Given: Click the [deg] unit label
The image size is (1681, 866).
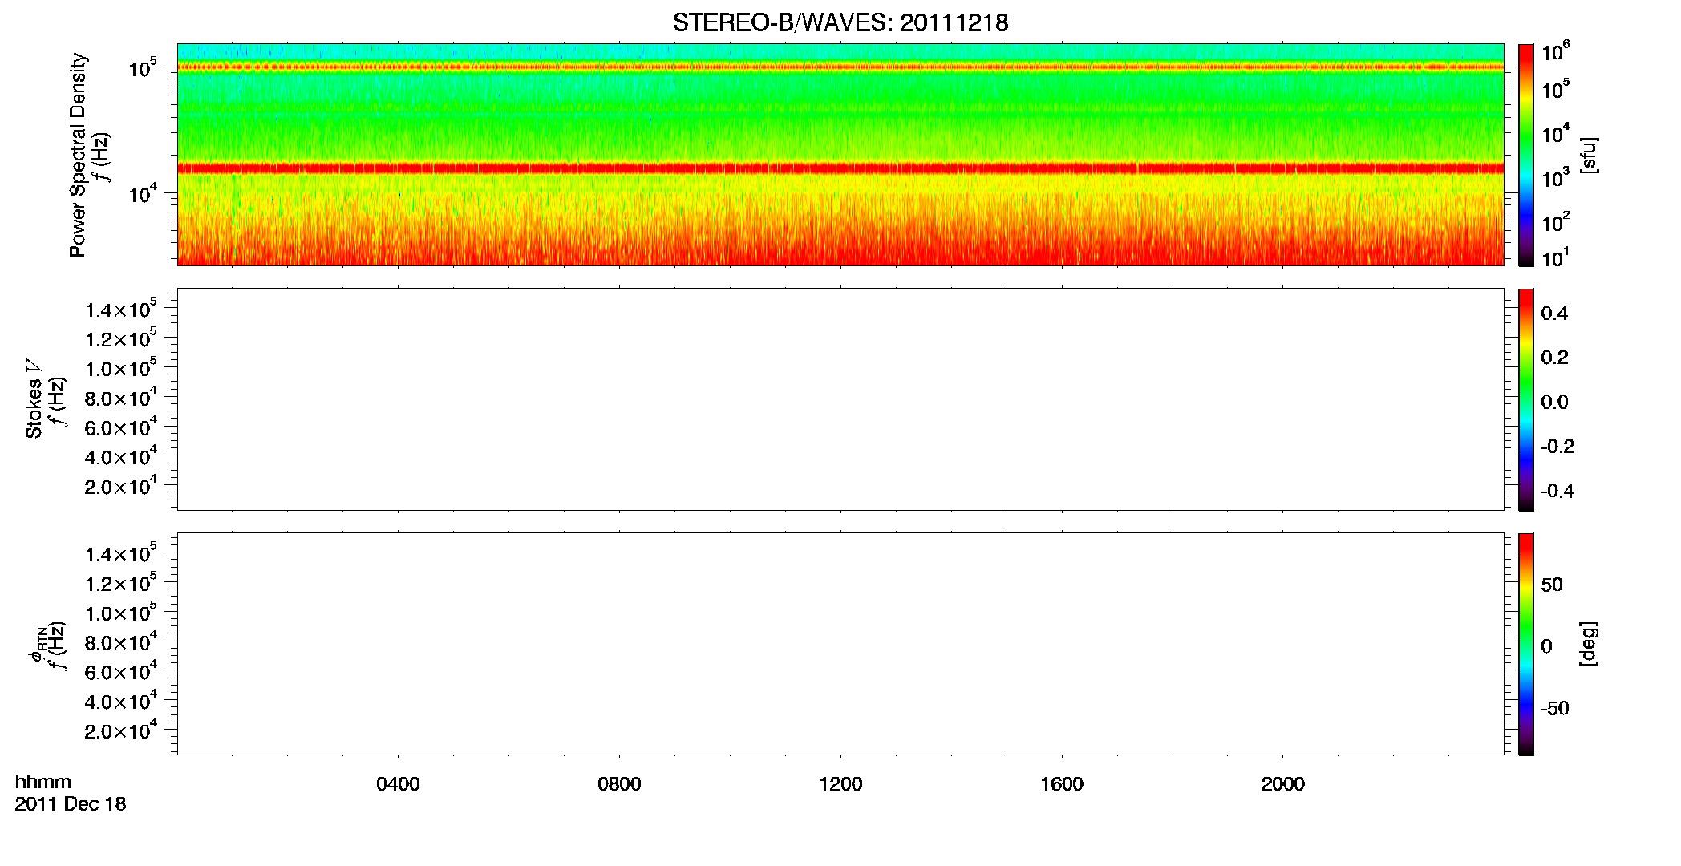Looking at the screenshot, I should click(1588, 644).
